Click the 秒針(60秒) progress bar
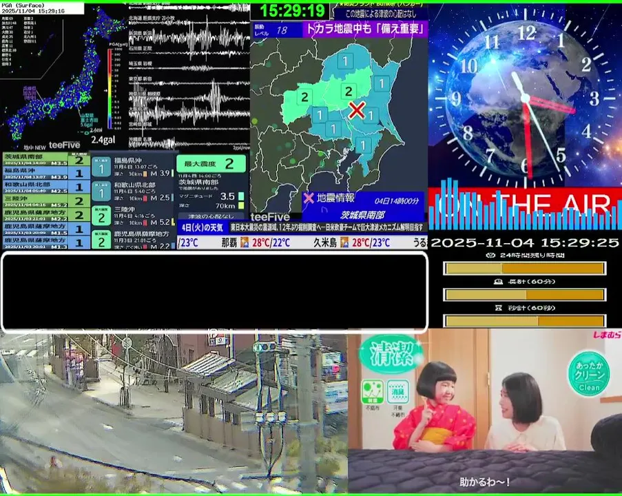Viewport: 622px width, 496px height. pos(525,320)
